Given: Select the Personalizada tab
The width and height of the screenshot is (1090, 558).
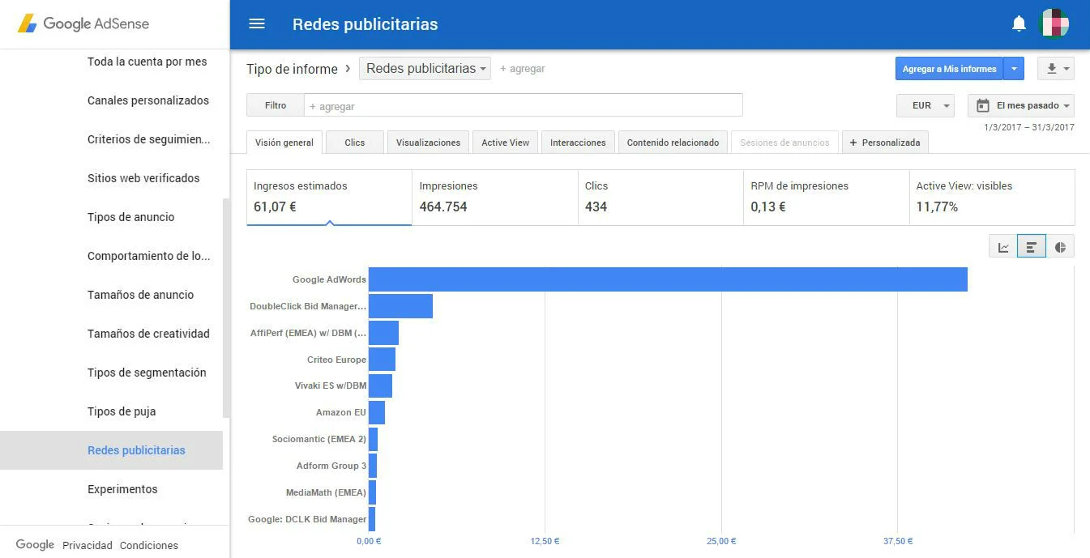Looking at the screenshot, I should (x=885, y=143).
